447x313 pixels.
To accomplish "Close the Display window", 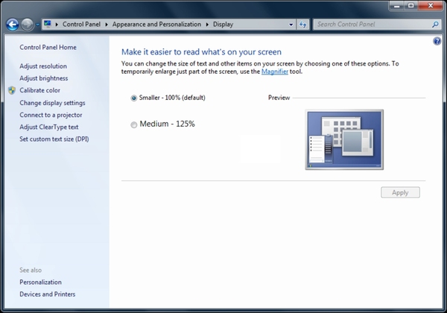I will point(431,5).
